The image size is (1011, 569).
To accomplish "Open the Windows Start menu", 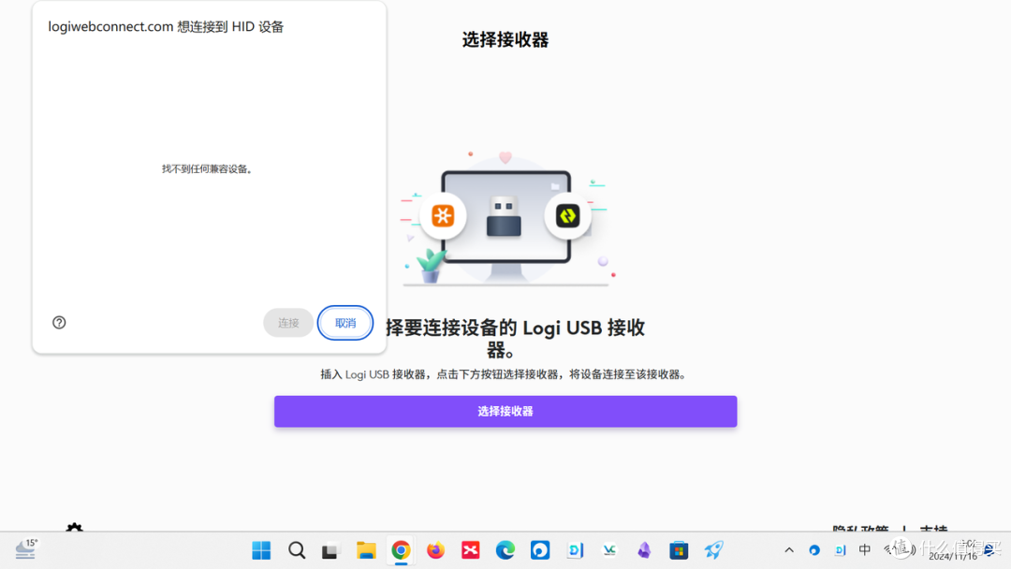I will (x=261, y=550).
